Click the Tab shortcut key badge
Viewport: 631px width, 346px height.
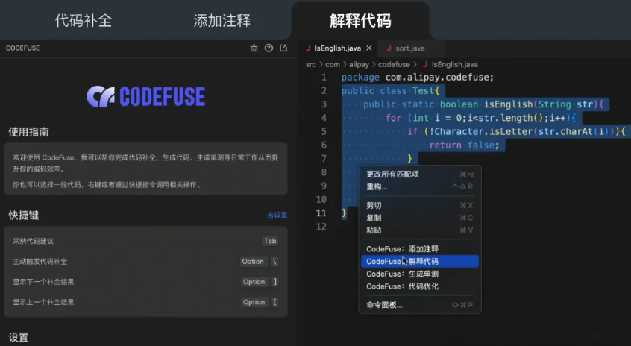pos(270,241)
